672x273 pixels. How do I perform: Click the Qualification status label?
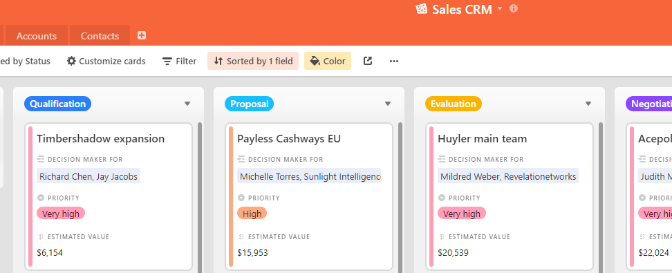(x=58, y=104)
